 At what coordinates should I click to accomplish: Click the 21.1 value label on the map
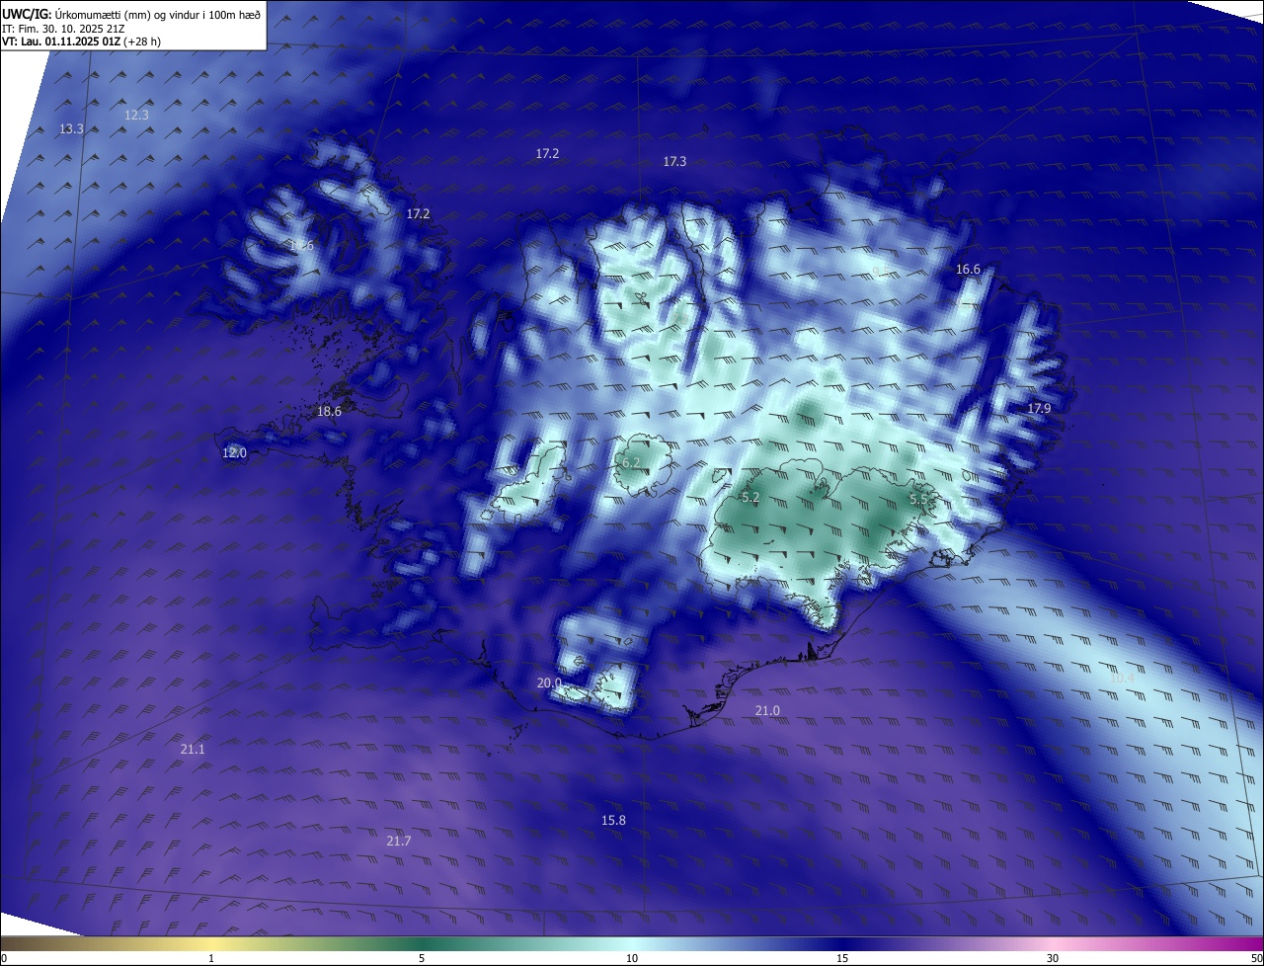(193, 750)
